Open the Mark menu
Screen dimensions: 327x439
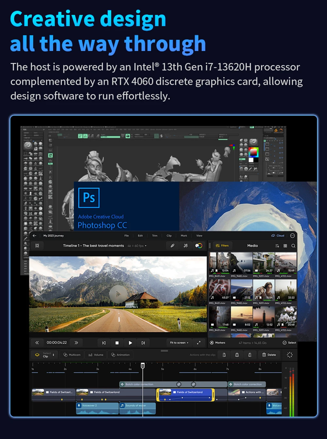(x=184, y=236)
